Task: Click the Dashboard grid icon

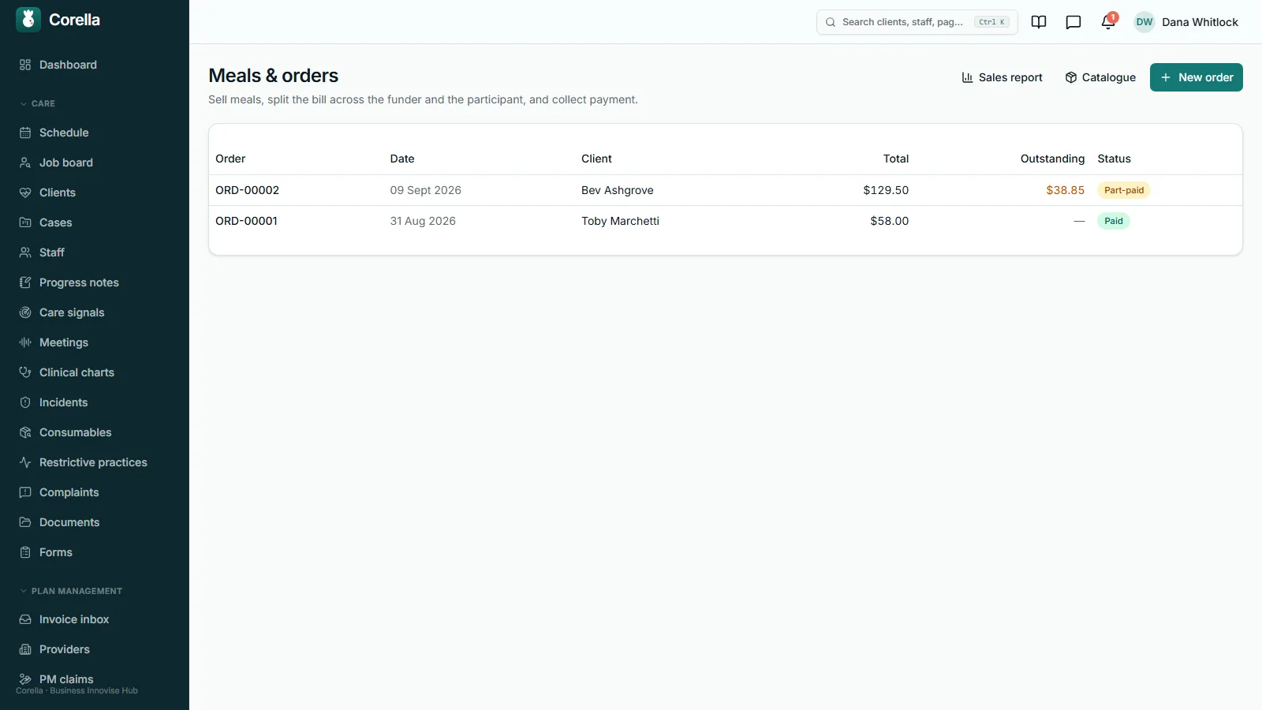Action: [25, 65]
